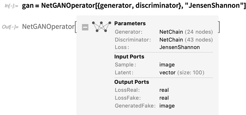Click the Out[] output cell label
Viewport: 246px width, 115px height.
point(10,27)
